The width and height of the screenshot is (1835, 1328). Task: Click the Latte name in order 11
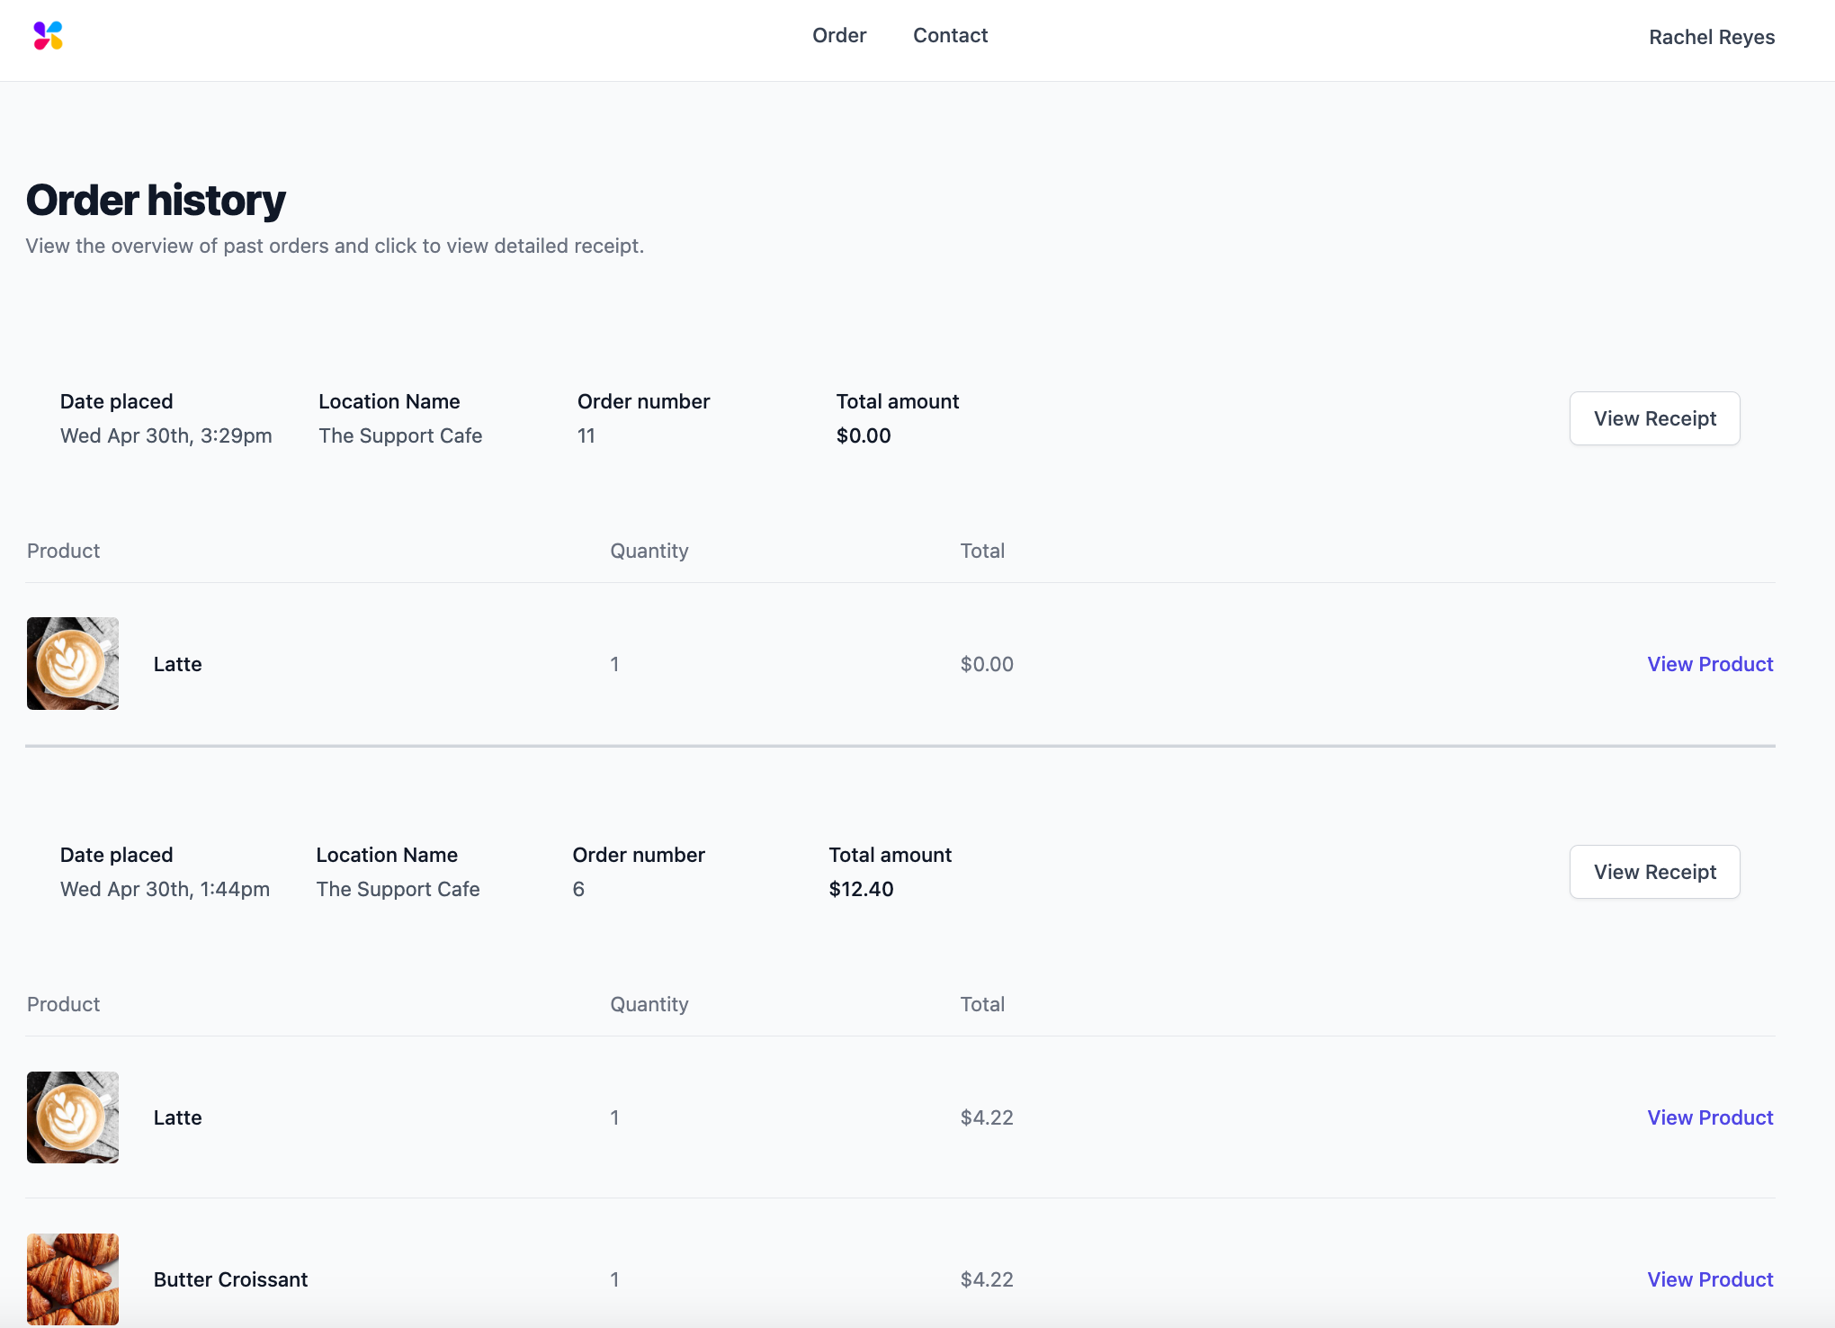pyautogui.click(x=177, y=664)
